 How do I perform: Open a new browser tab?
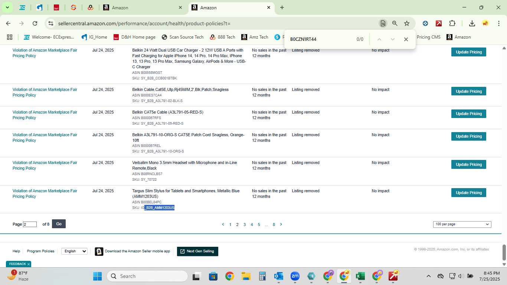pyautogui.click(x=282, y=7)
